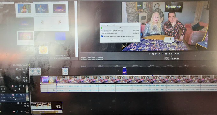This screenshot has width=217, height=115.
Task: Select the first media thumbnail in Project Media
Action: pos(24,9)
